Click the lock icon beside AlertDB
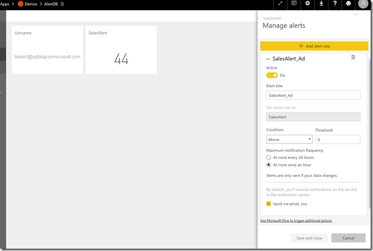The height and width of the screenshot is (251, 373). click(x=62, y=4)
